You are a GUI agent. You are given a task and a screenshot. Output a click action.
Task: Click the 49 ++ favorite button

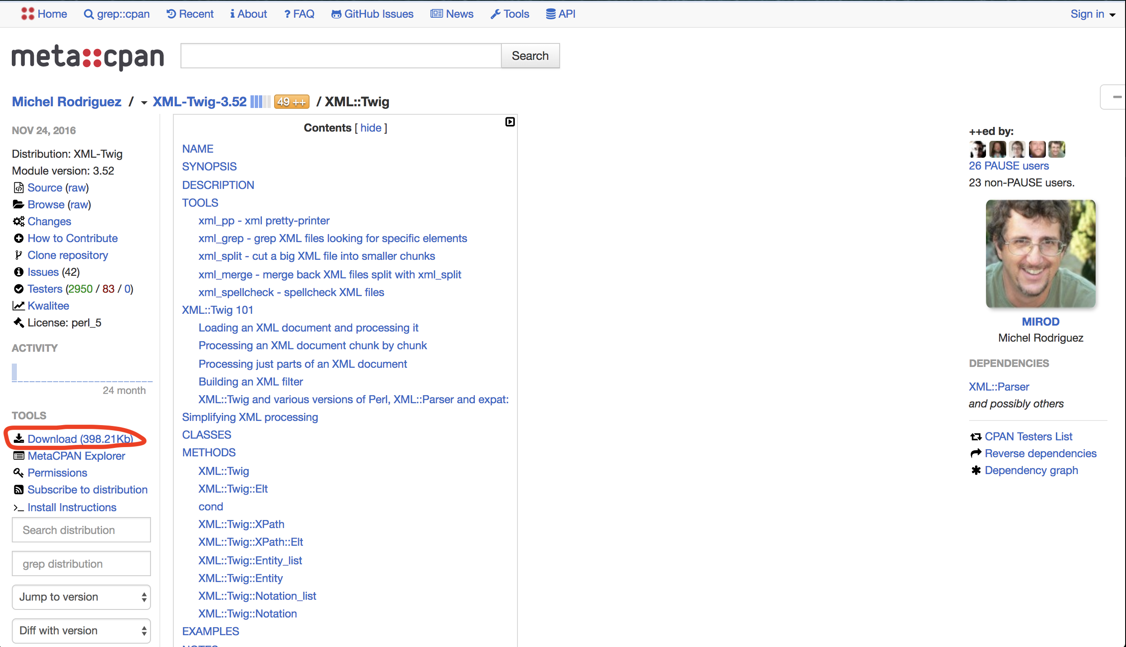(291, 102)
